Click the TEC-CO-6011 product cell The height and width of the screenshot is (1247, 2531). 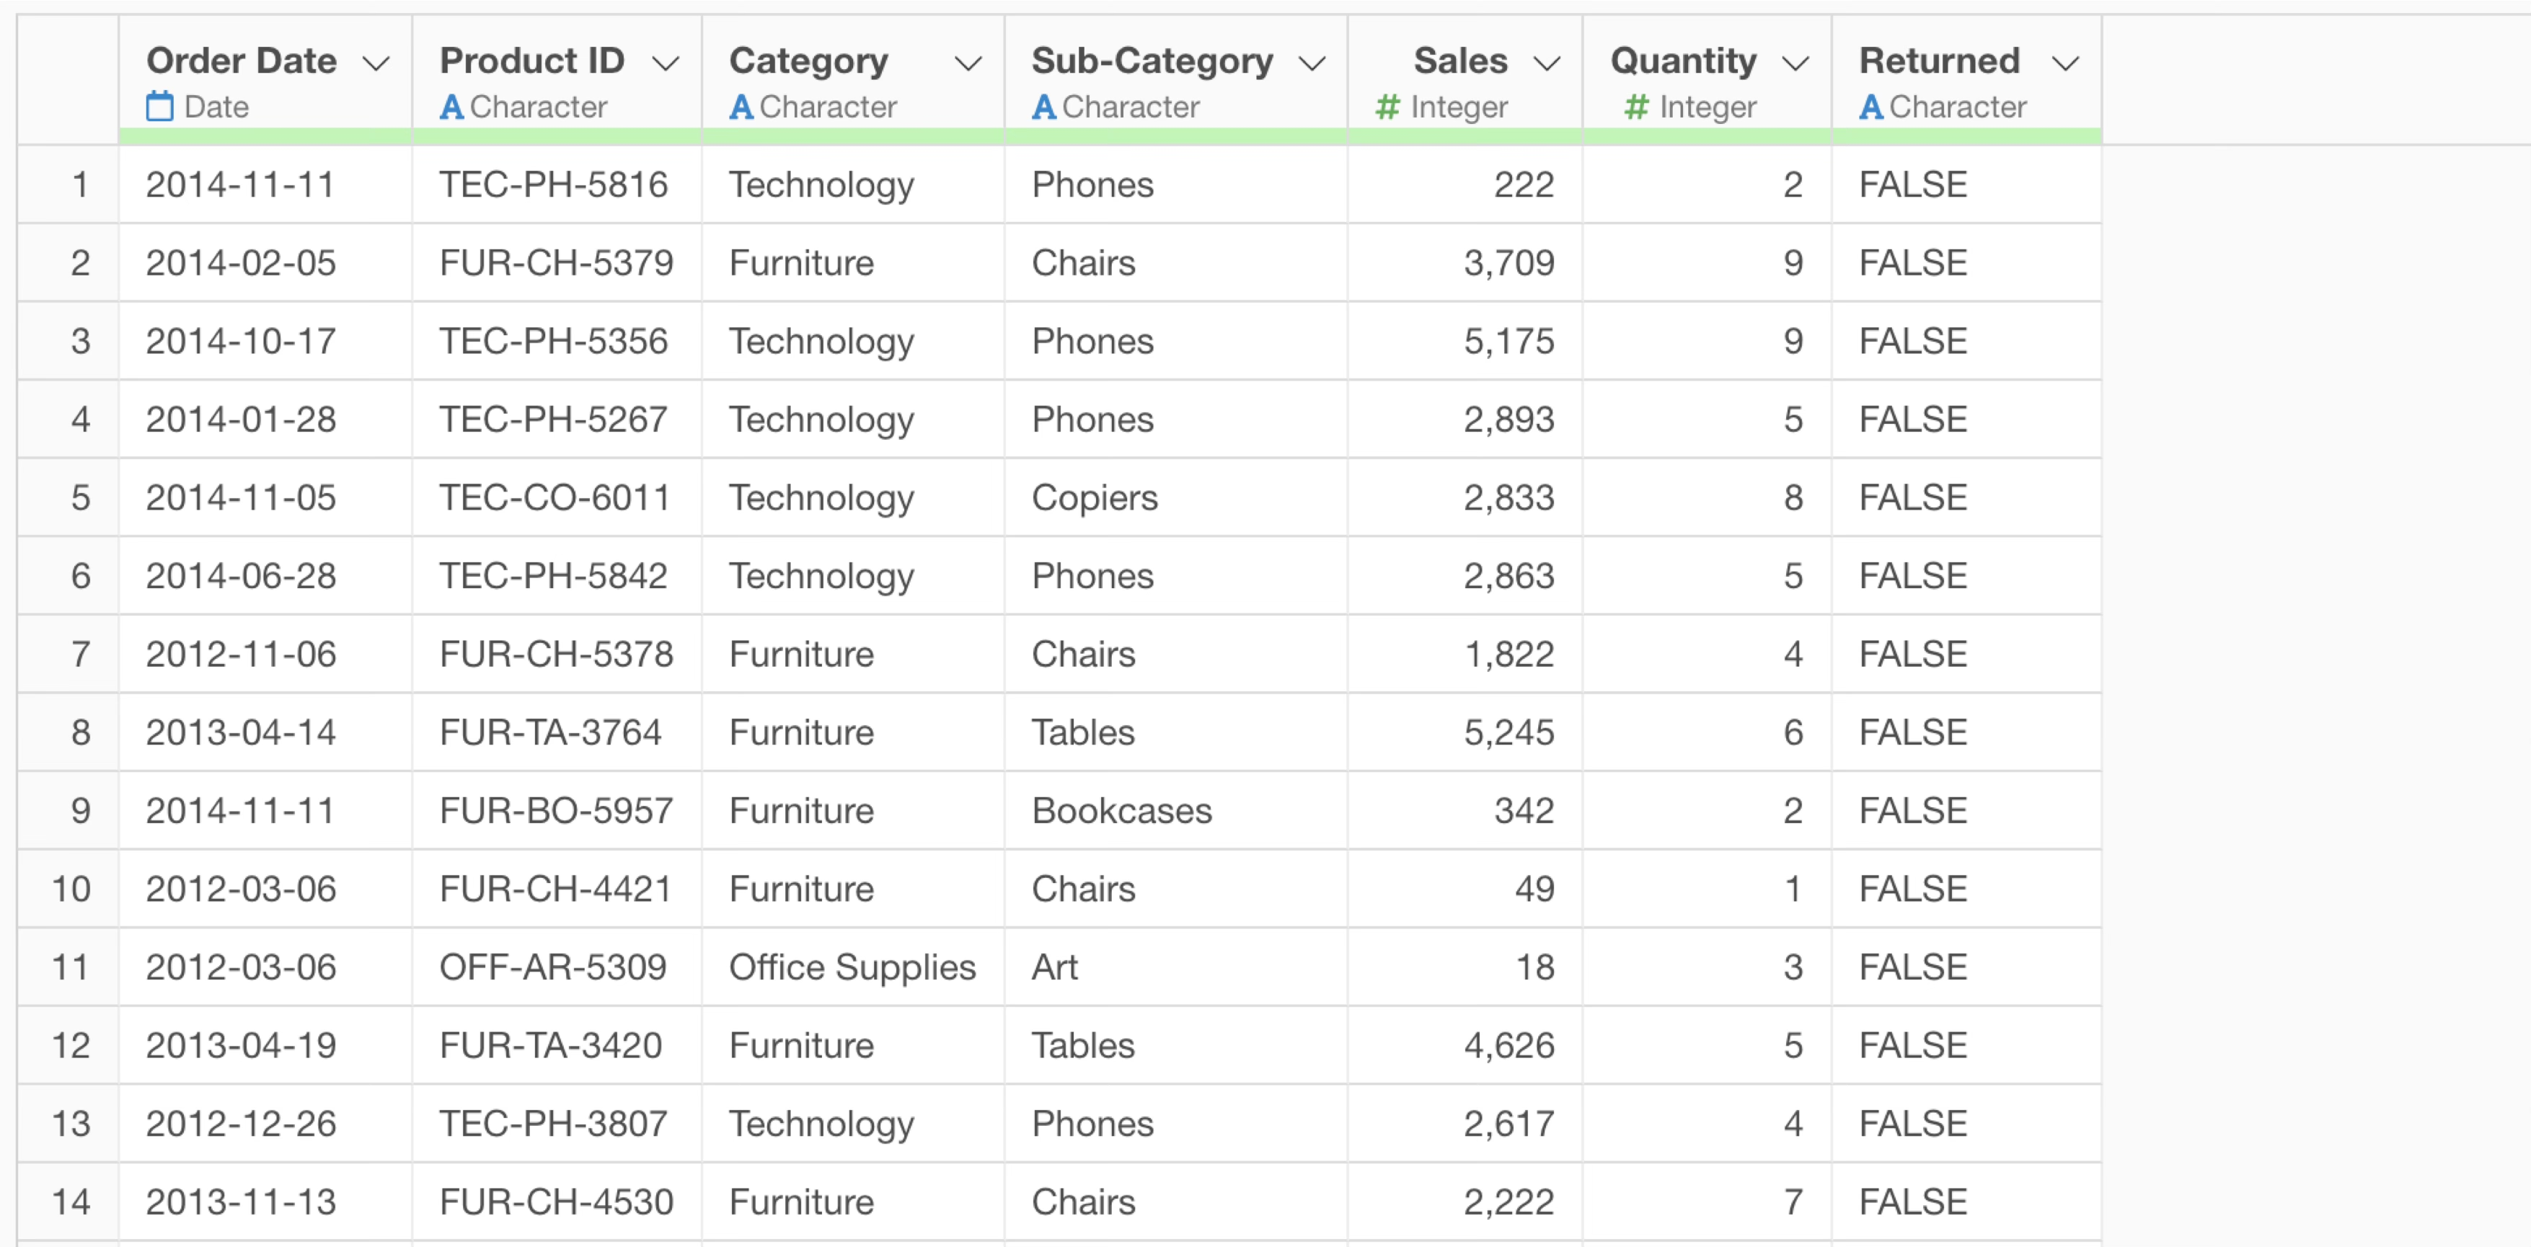click(x=555, y=498)
